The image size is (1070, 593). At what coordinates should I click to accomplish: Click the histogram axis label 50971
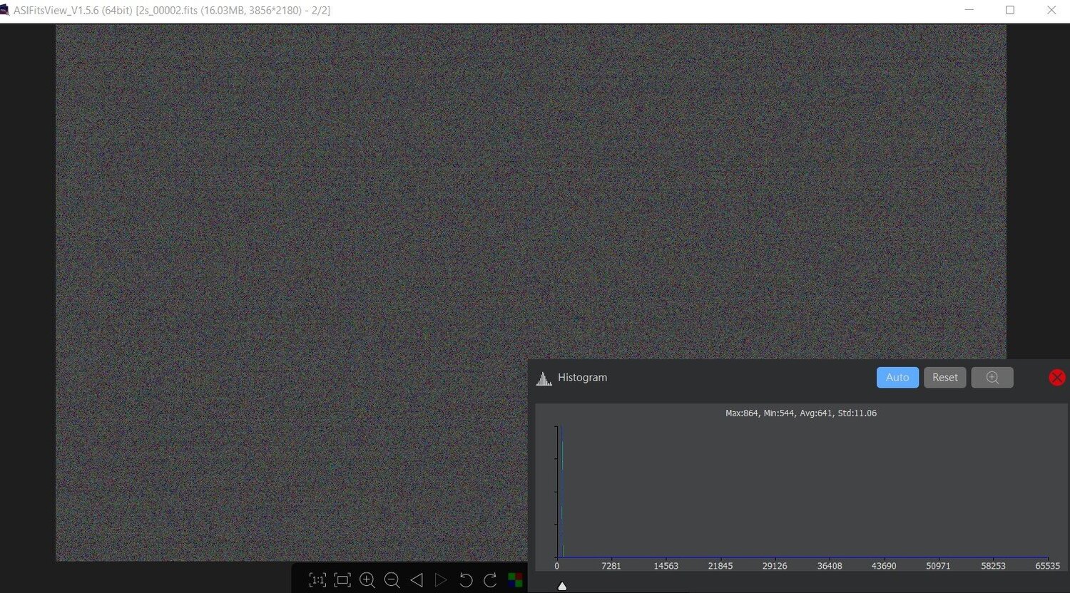pos(939,566)
